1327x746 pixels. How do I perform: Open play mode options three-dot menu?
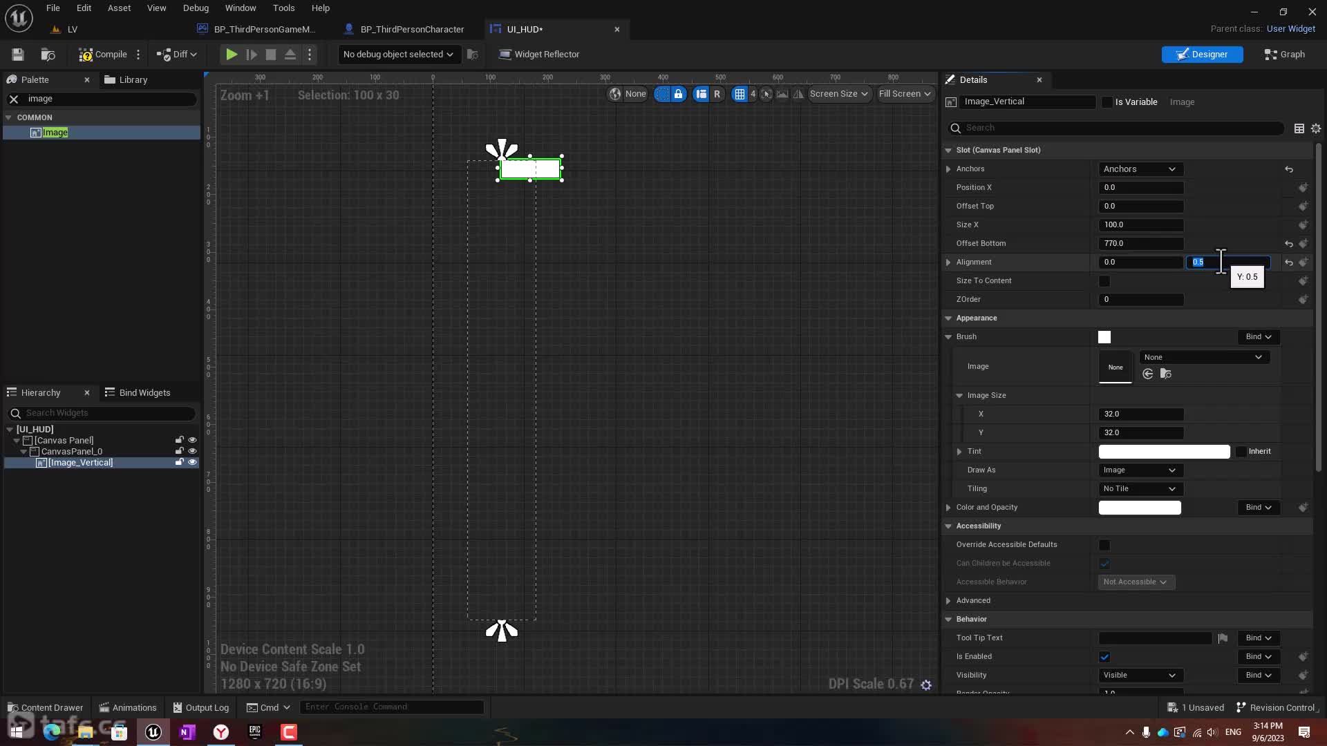coord(310,55)
